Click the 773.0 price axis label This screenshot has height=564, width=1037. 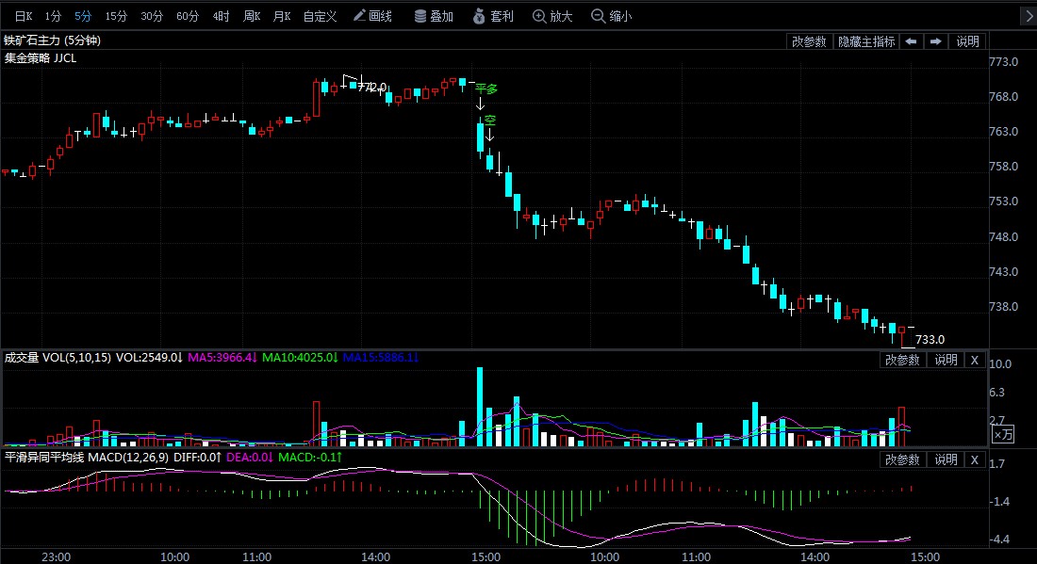pyautogui.click(x=1003, y=61)
